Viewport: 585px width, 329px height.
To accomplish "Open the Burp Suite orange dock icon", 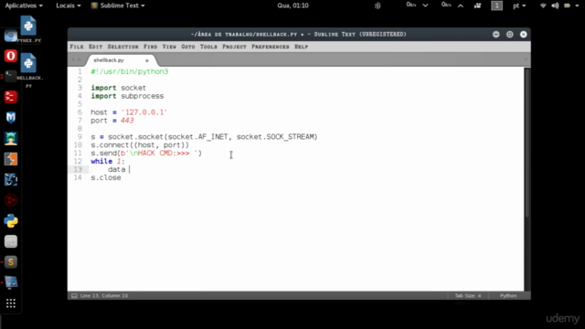I will click(x=11, y=159).
